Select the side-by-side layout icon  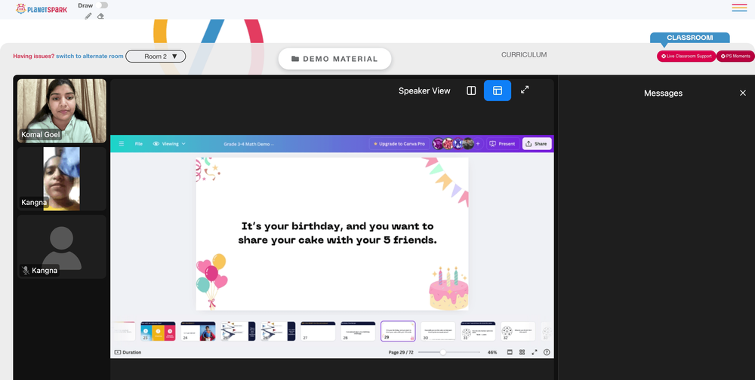[471, 90]
